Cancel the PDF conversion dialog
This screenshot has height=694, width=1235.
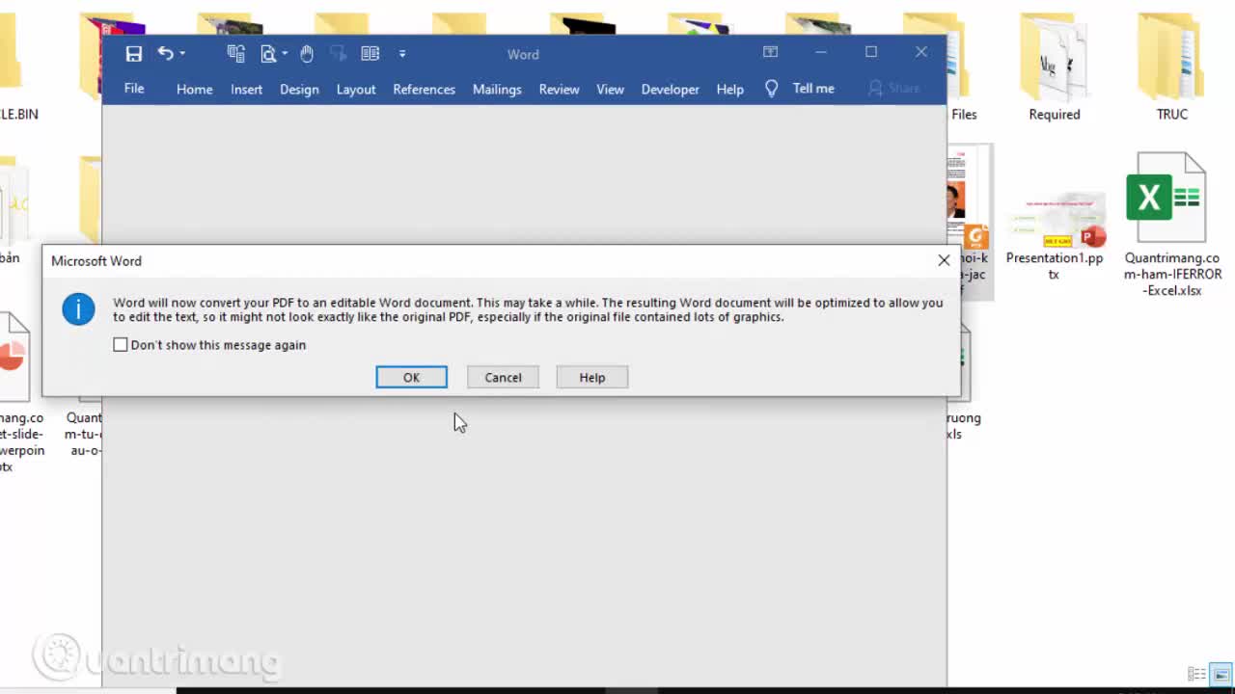click(503, 377)
